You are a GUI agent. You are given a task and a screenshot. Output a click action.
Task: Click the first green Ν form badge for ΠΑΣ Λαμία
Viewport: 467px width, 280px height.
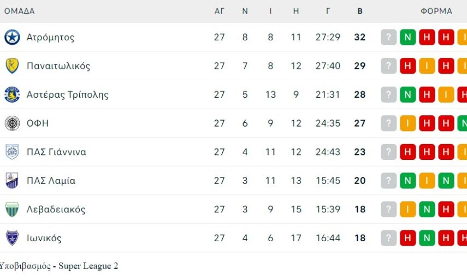pos(407,181)
